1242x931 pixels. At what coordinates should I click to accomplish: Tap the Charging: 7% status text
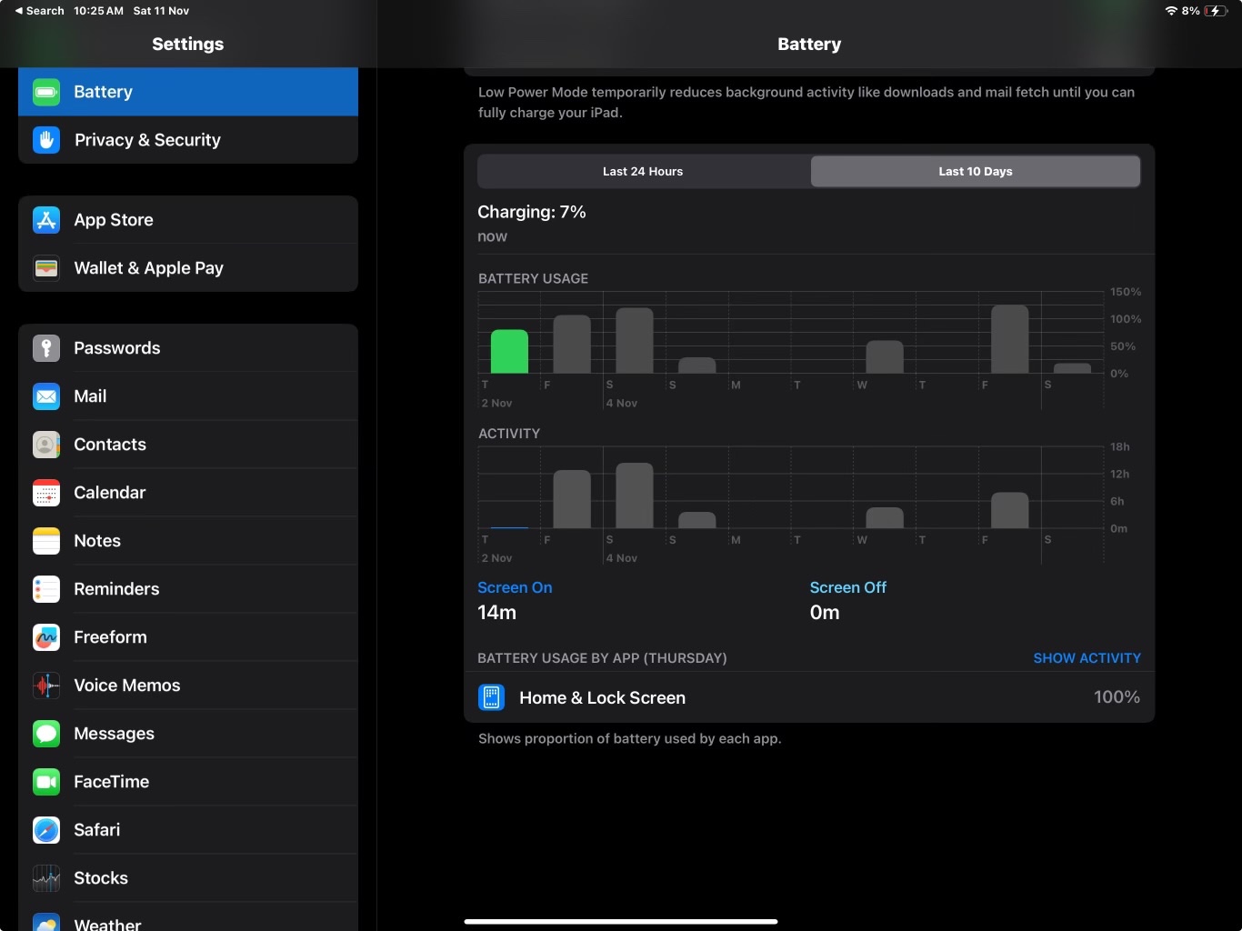pyautogui.click(x=532, y=212)
